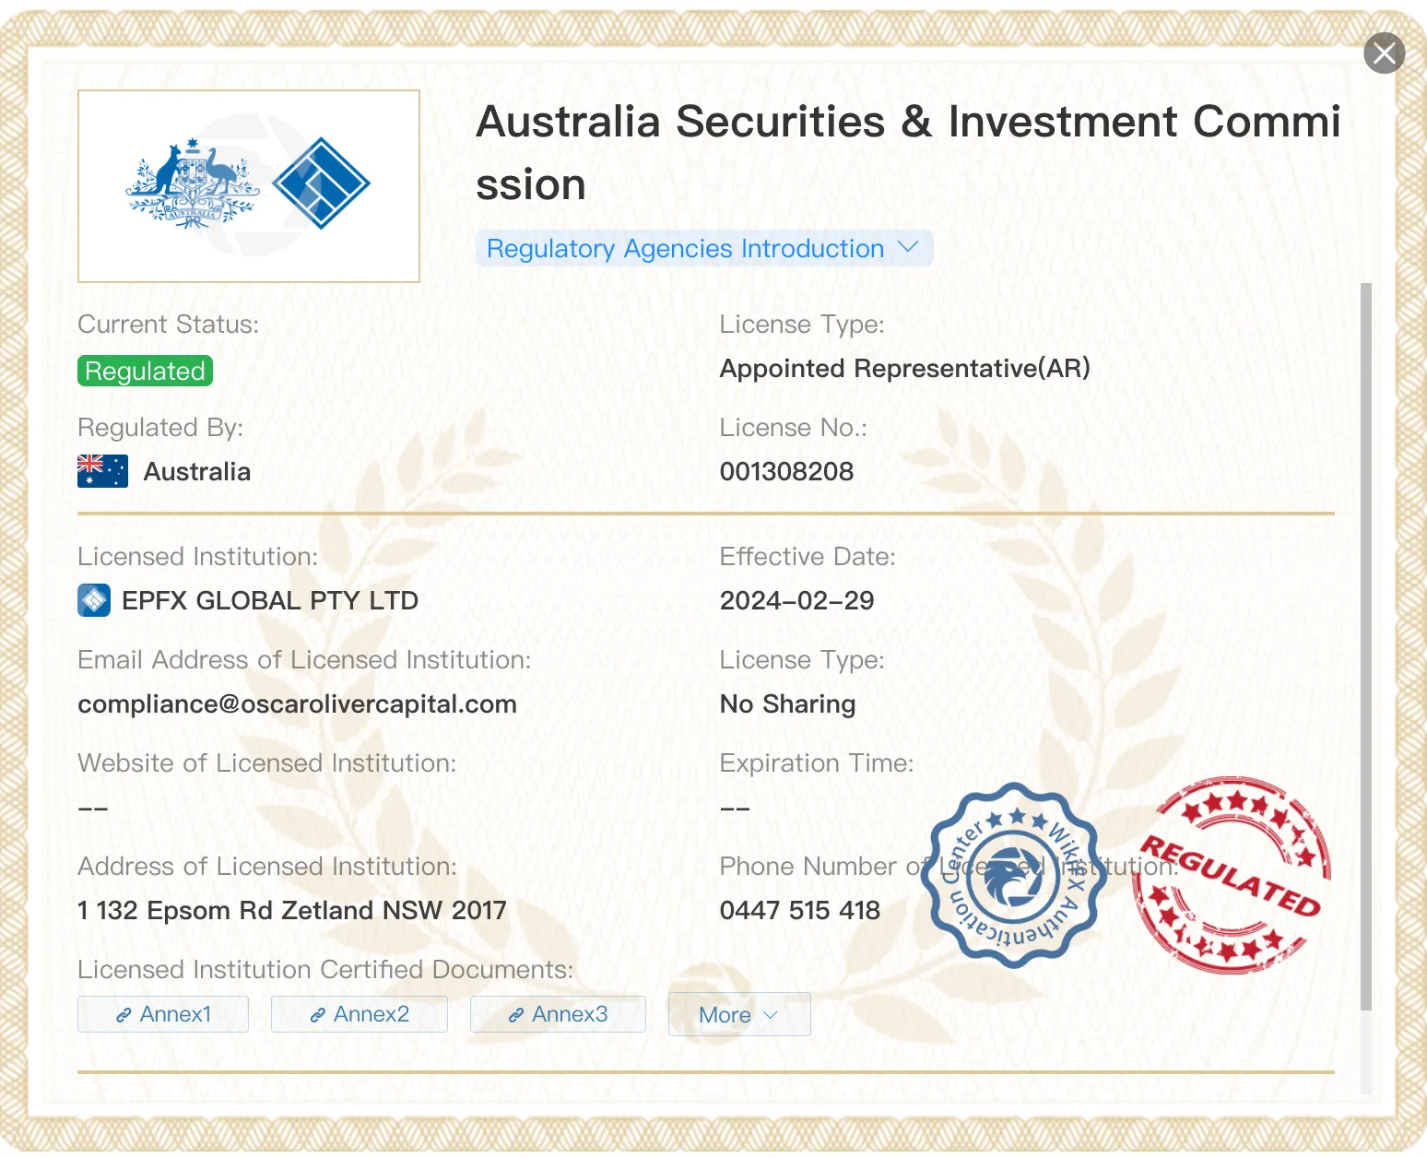Click the Australian flag icon
The width and height of the screenshot is (1427, 1158).
point(102,471)
